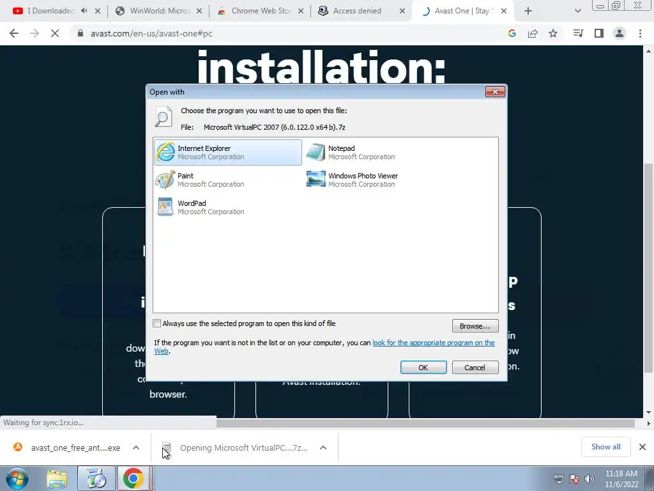Screen dimensions: 654x491
Task: Open link to look for appropriate program on Web
Action: pos(434,343)
